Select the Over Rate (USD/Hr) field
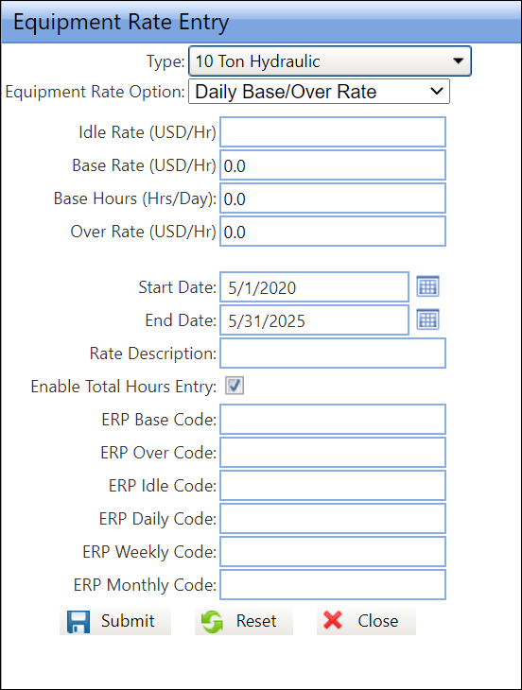Image resolution: width=522 pixels, height=690 pixels. point(333,231)
